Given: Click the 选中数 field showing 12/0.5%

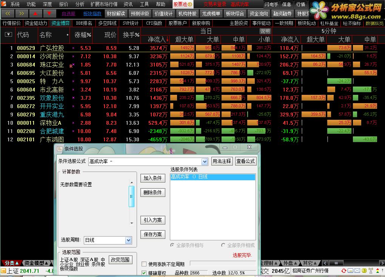Looking at the screenshot, I should click(242, 273).
